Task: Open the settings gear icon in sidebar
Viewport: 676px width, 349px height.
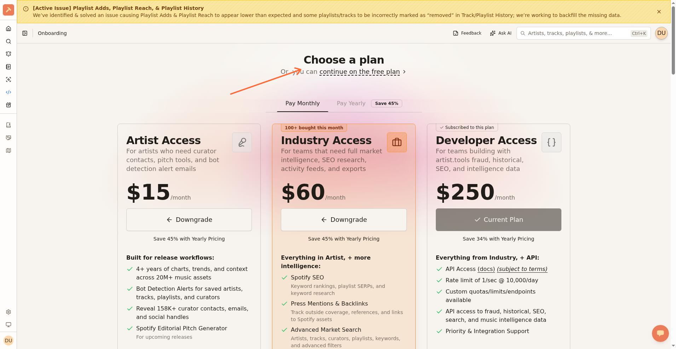Action: click(x=8, y=312)
